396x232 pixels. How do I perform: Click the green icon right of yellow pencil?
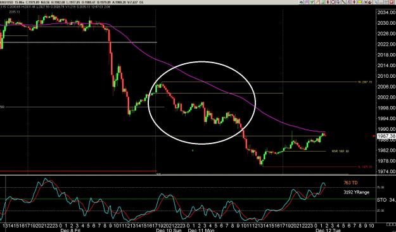point(323,3)
